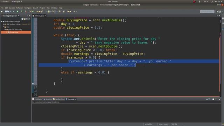Maximize the editor area
This screenshot has width=224, height=126.
click(x=219, y=16)
